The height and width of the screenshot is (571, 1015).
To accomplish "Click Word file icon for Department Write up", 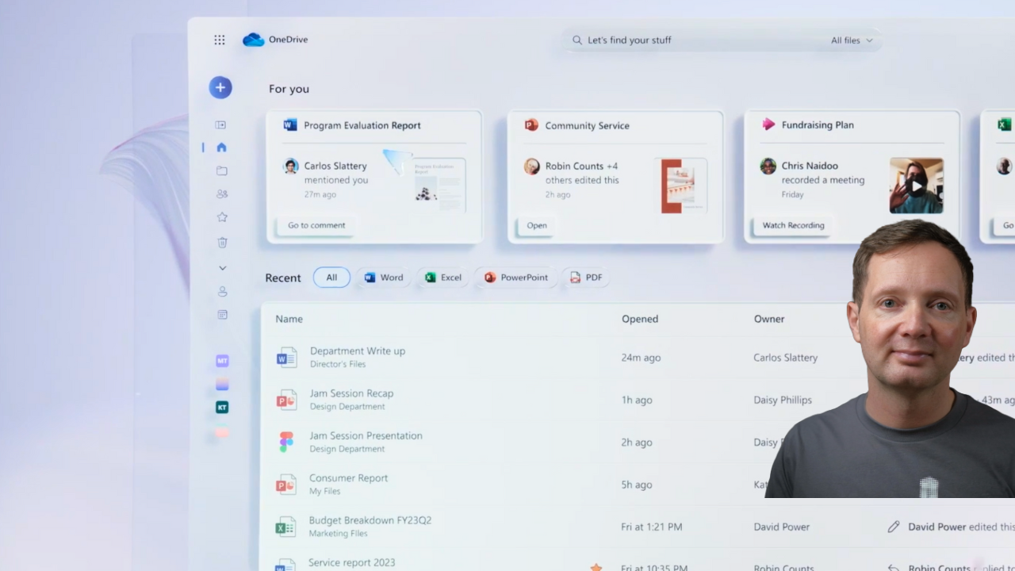I will tap(286, 357).
